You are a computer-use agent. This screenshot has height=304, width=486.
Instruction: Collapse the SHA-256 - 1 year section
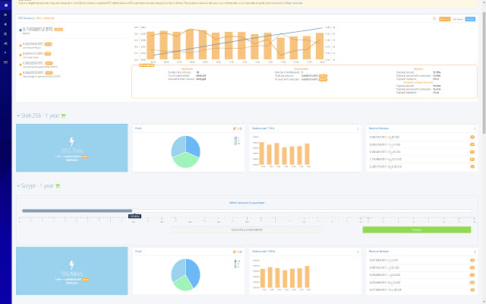tap(18, 116)
